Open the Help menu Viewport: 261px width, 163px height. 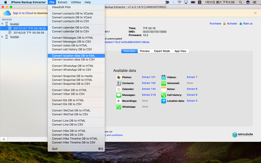click(87, 2)
